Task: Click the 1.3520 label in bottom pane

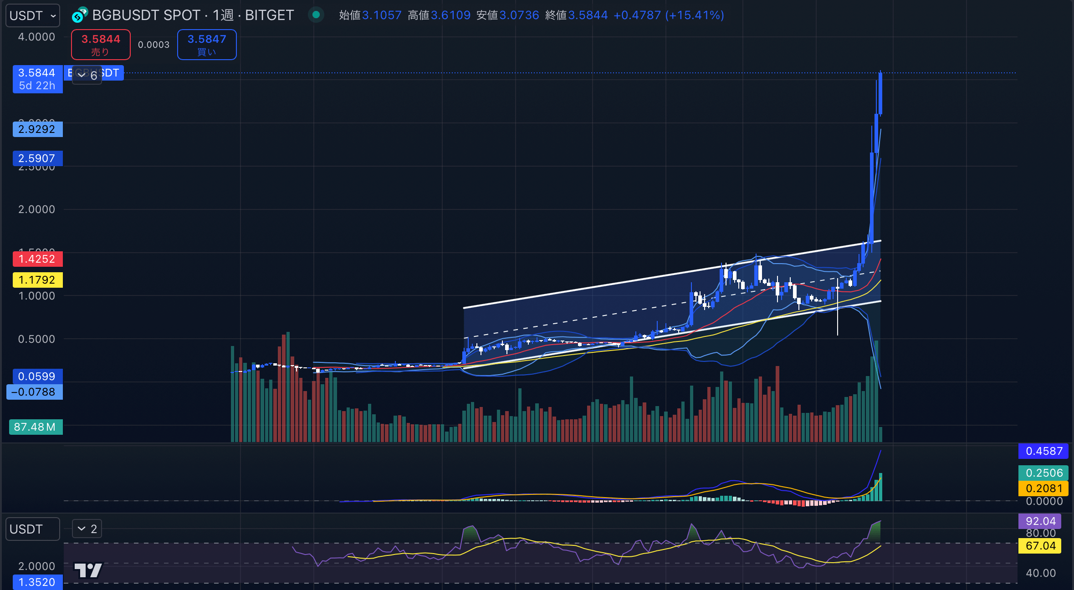Action: click(37, 582)
